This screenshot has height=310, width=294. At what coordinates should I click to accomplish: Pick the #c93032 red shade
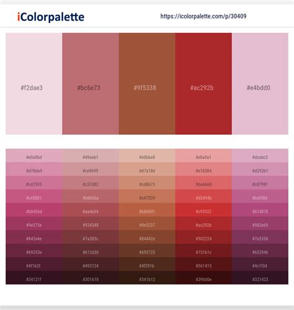(203, 210)
